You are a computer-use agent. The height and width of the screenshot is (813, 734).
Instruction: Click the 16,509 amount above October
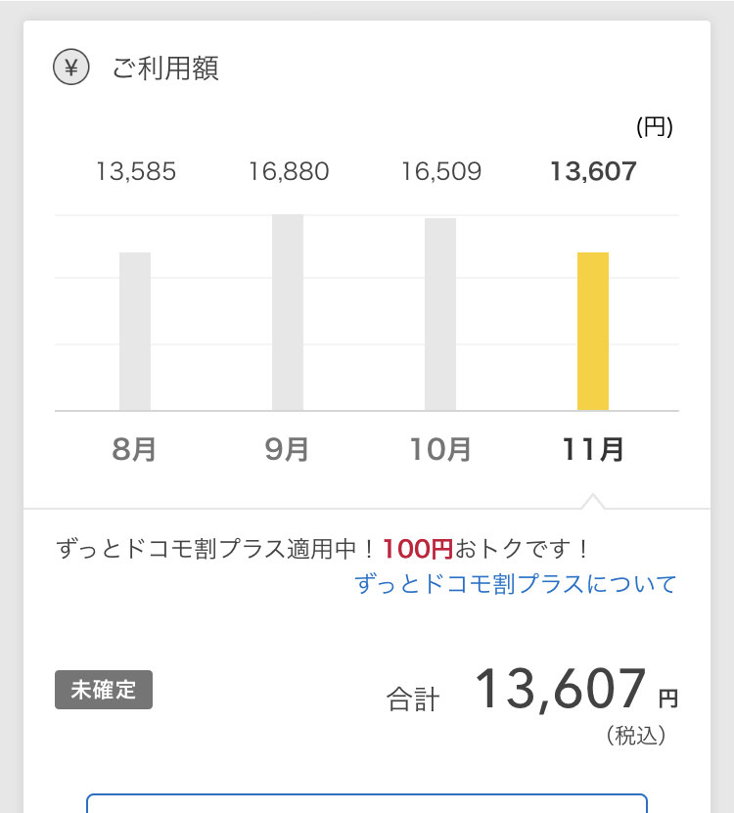441,171
